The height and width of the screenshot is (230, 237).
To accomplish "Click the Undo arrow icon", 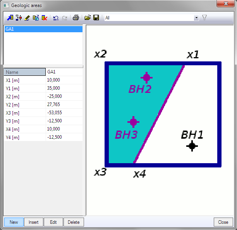I will pyautogui.click(x=56, y=18).
